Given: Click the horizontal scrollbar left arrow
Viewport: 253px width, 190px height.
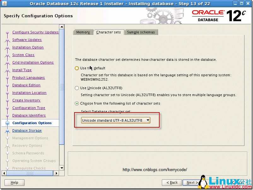Looking at the screenshot, I should [4, 173].
